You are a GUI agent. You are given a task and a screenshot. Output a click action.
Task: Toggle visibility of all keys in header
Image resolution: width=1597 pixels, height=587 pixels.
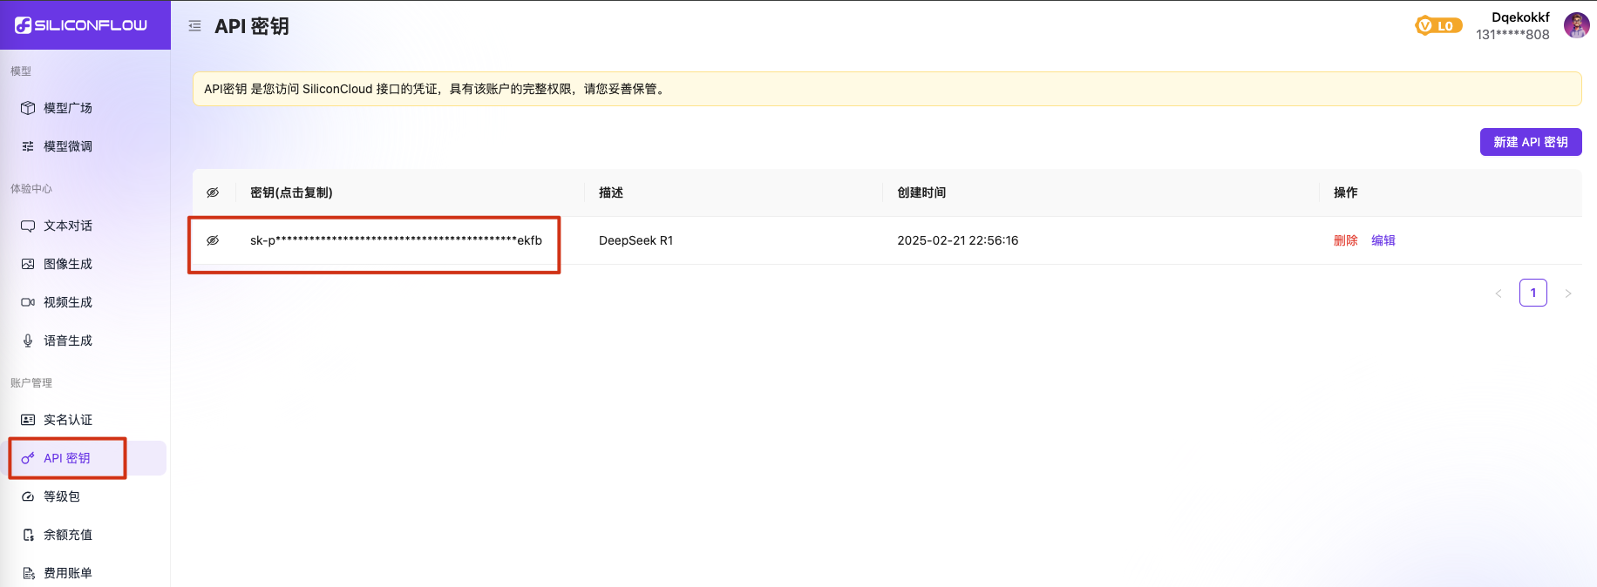click(x=213, y=192)
